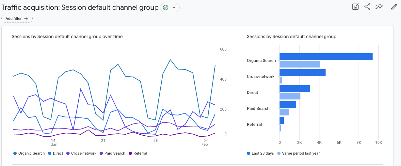Click the plus icon in Add filter

click(26, 19)
